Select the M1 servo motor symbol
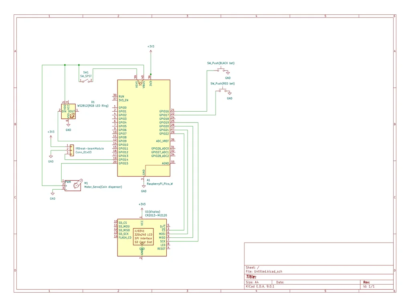Screen dimensions: 410x307 click(73, 185)
